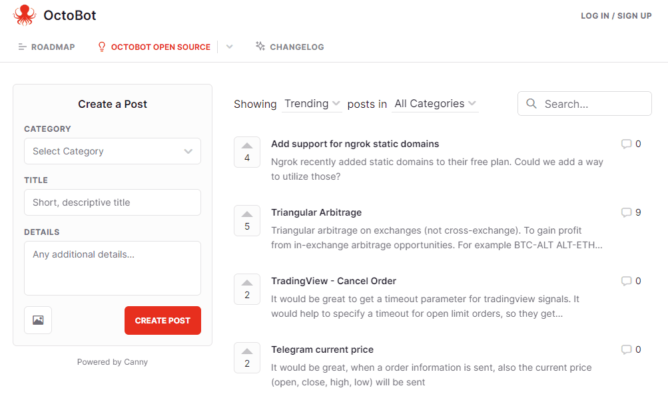
Task: Switch to the Changelog tab
Action: coord(290,47)
